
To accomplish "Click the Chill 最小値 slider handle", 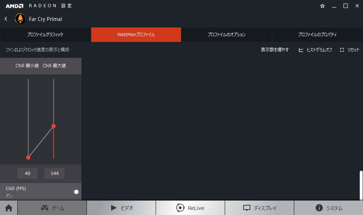I will point(28,158).
